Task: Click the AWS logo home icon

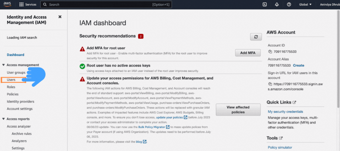Action: (x=7, y=4)
